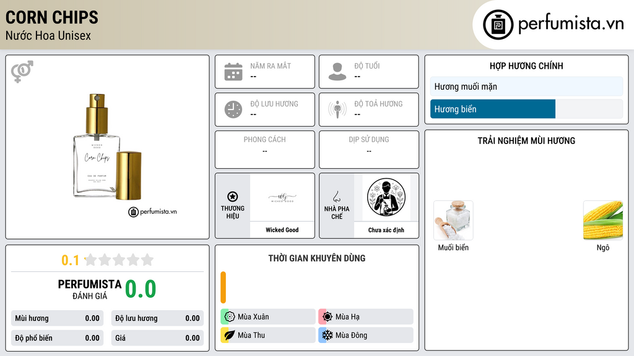The image size is (634, 356).
Task: Click the Muối biển caption text
Action: [x=453, y=247]
